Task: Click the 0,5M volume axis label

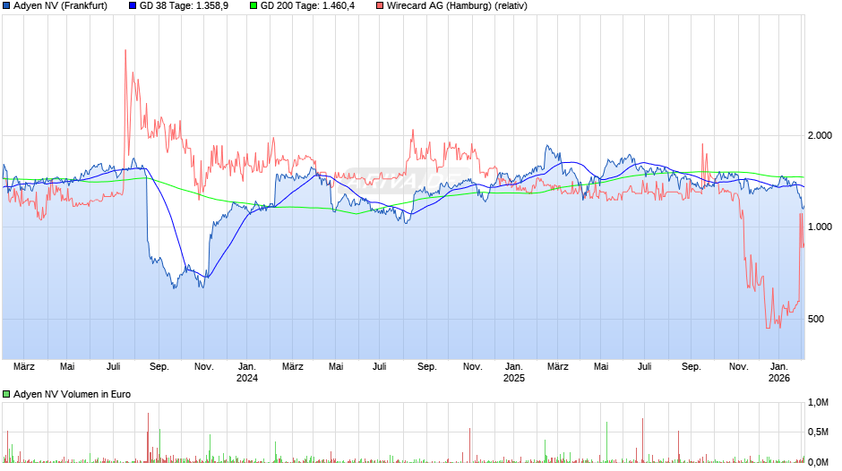Action: point(819,432)
